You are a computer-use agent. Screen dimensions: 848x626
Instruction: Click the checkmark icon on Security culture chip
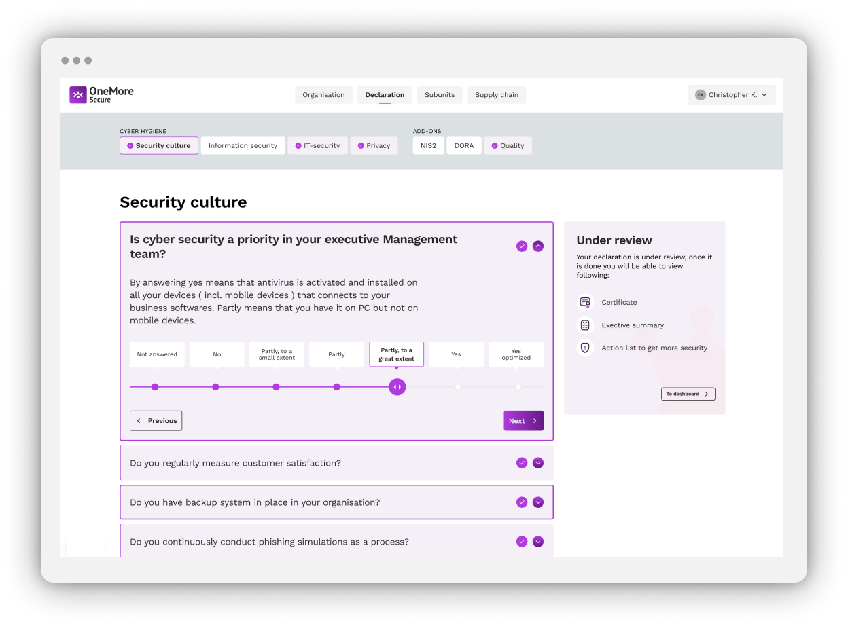point(130,145)
